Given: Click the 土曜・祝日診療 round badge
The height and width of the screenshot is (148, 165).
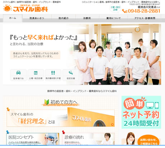Looking at the screenshot, I should 115,9.
